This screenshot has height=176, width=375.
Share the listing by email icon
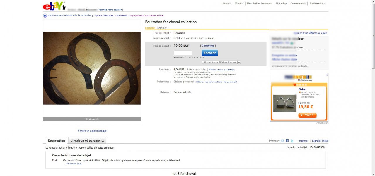[x=282, y=141]
